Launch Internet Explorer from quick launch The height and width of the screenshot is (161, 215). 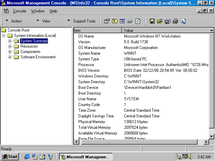27,157
